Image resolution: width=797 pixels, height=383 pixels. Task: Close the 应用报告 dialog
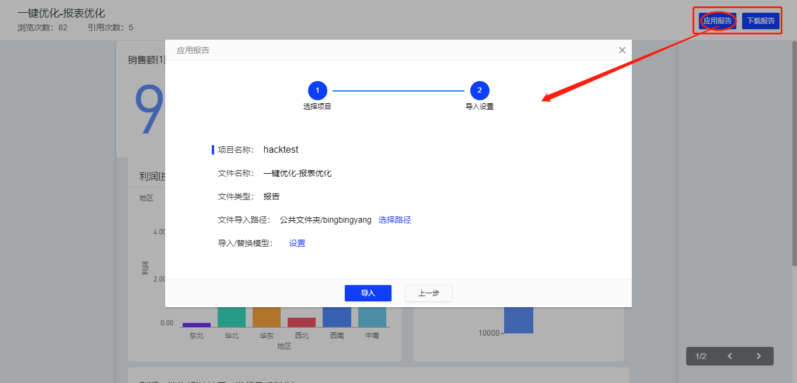coord(622,50)
